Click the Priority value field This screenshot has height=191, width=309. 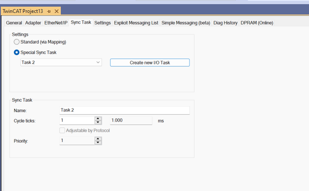coord(77,141)
